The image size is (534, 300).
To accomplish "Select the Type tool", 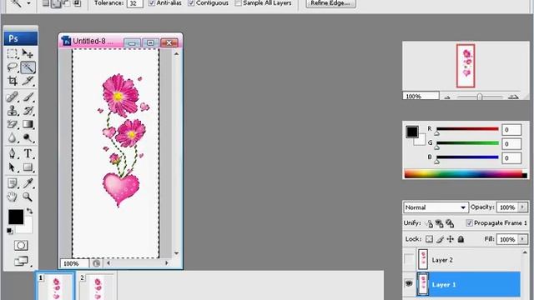I will (x=28, y=153).
